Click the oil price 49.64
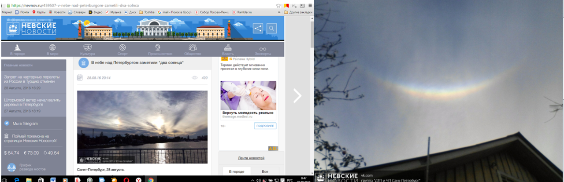This screenshot has height=182, width=564. point(51,153)
